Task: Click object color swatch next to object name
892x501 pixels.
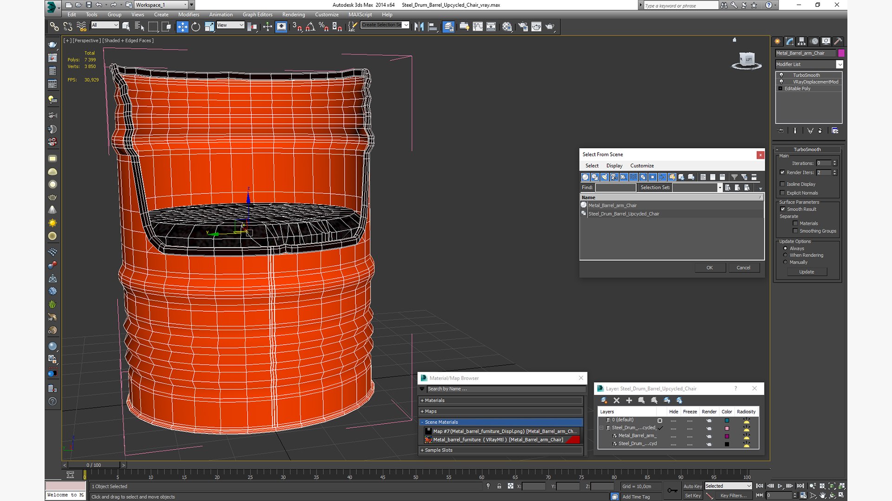Action: pos(841,53)
